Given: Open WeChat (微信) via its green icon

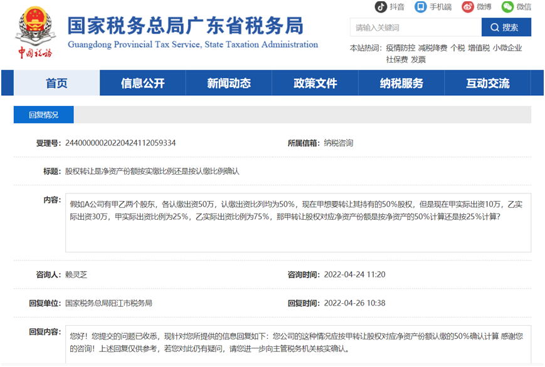Looking at the screenshot, I should pos(508,8).
